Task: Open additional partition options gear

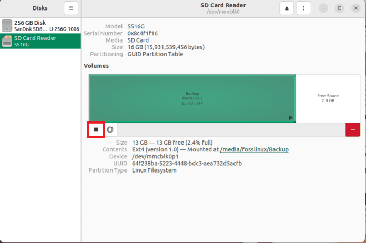Action: [110, 129]
